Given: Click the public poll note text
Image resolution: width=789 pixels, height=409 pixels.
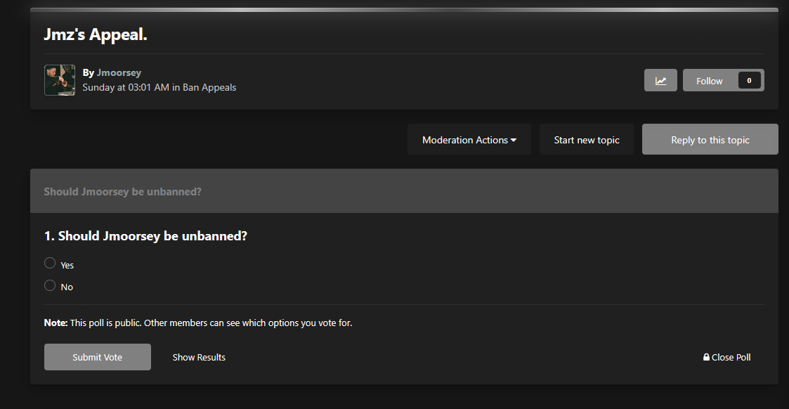Looking at the screenshot, I should point(197,323).
